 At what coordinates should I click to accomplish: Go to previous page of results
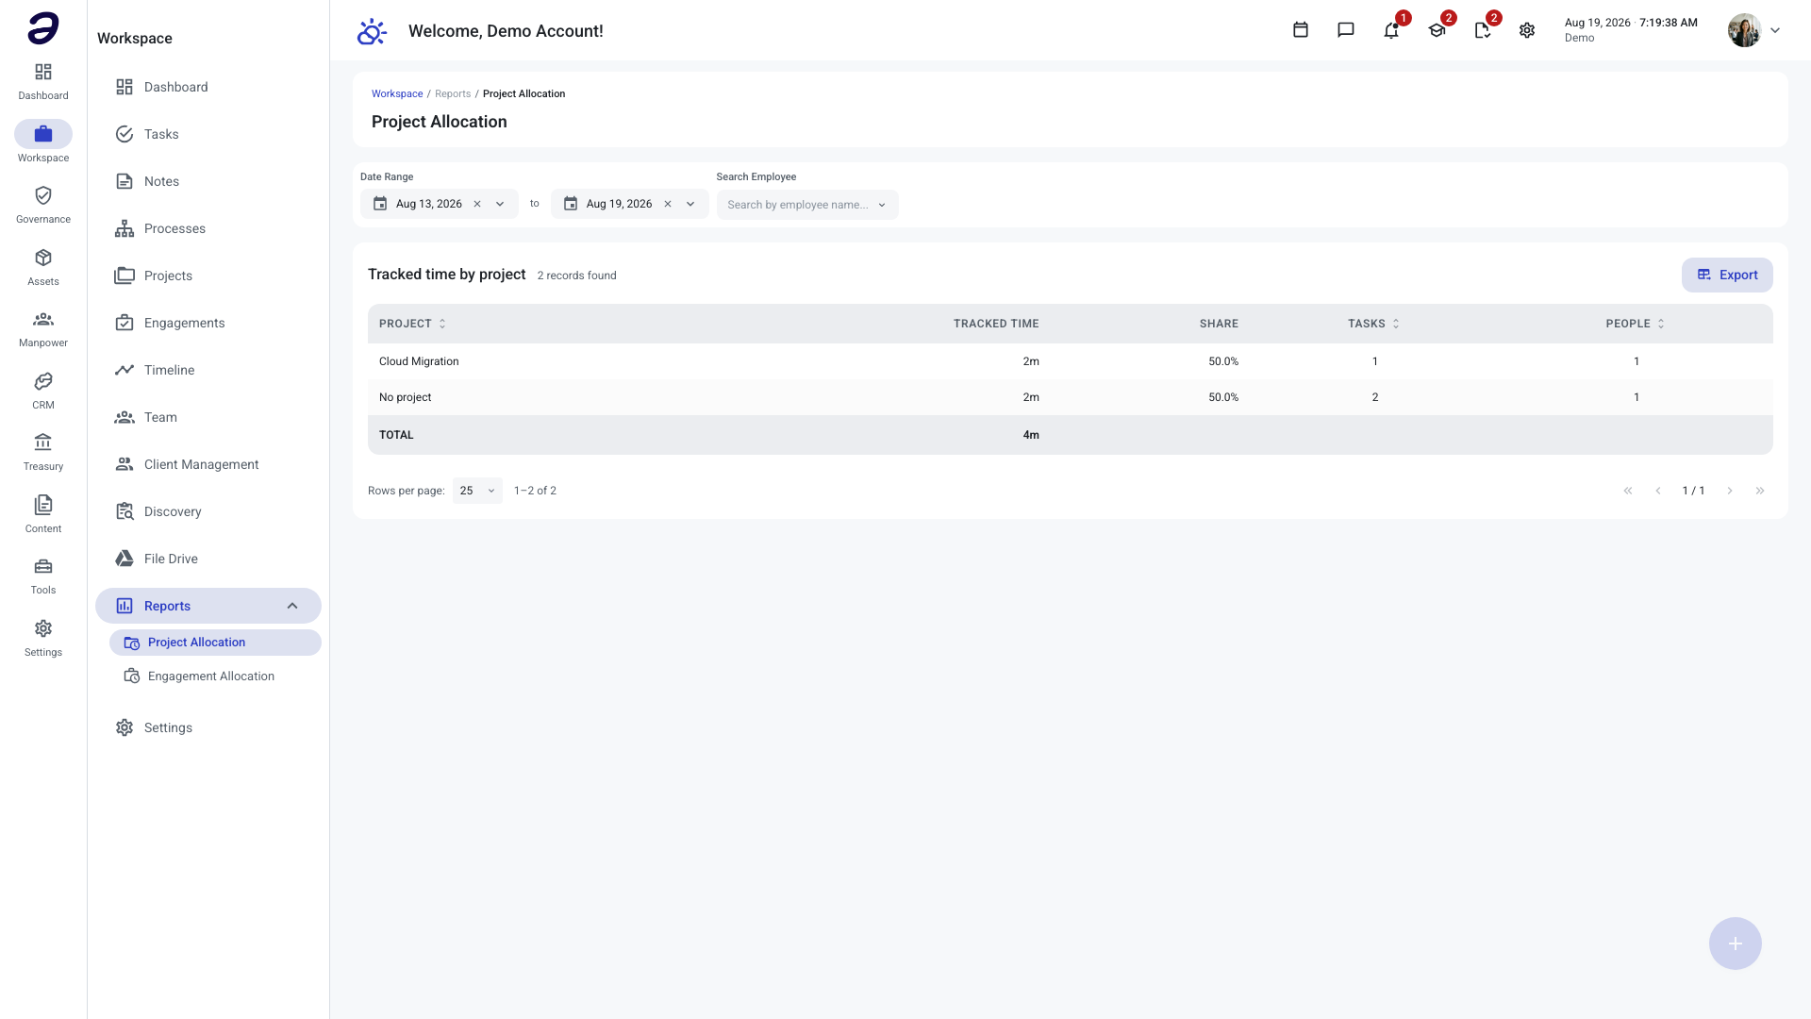click(1658, 491)
